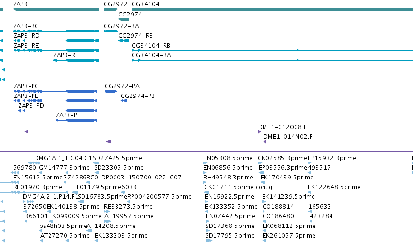The image size is (413, 243).
Task: Select the DME1-014M02.F marker triangle
Action: point(264,142)
